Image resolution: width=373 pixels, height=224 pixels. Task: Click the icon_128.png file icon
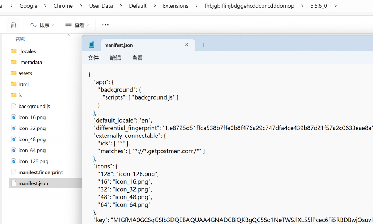14,161
